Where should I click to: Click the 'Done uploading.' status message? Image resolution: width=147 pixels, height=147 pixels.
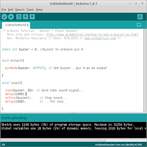click(14, 118)
